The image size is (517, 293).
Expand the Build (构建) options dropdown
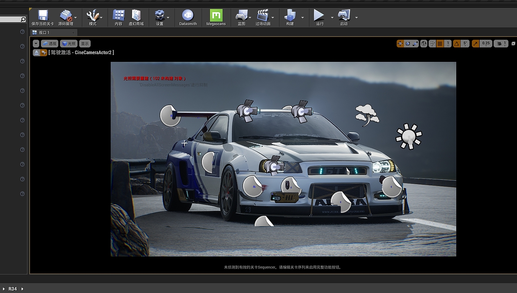[303, 18]
